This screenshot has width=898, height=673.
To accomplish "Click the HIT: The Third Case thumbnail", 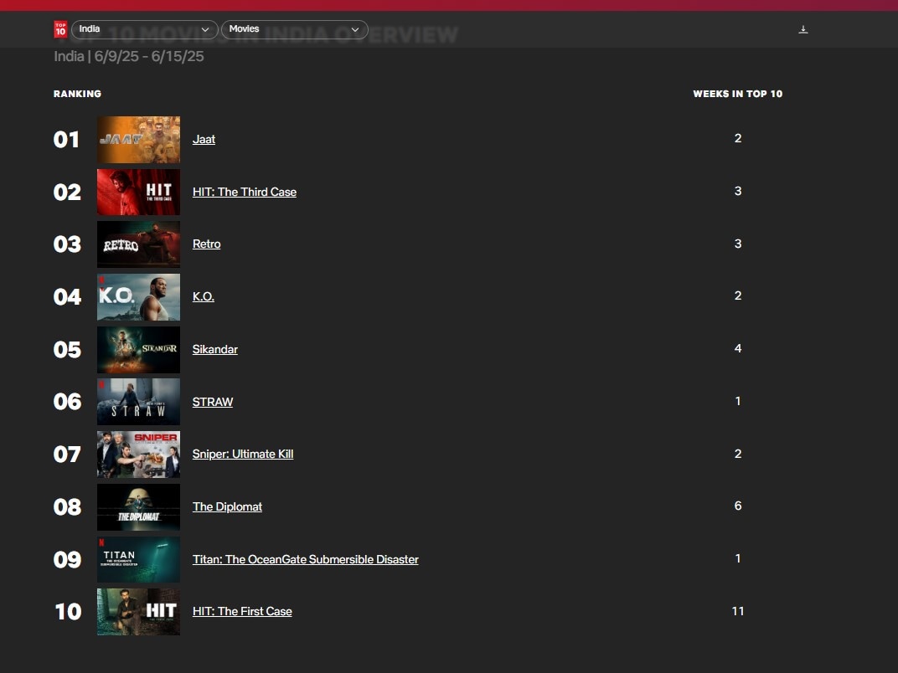I will pos(138,192).
